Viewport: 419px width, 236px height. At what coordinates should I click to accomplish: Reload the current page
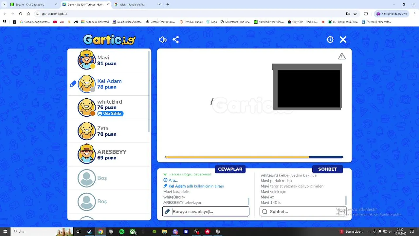pyautogui.click(x=20, y=14)
